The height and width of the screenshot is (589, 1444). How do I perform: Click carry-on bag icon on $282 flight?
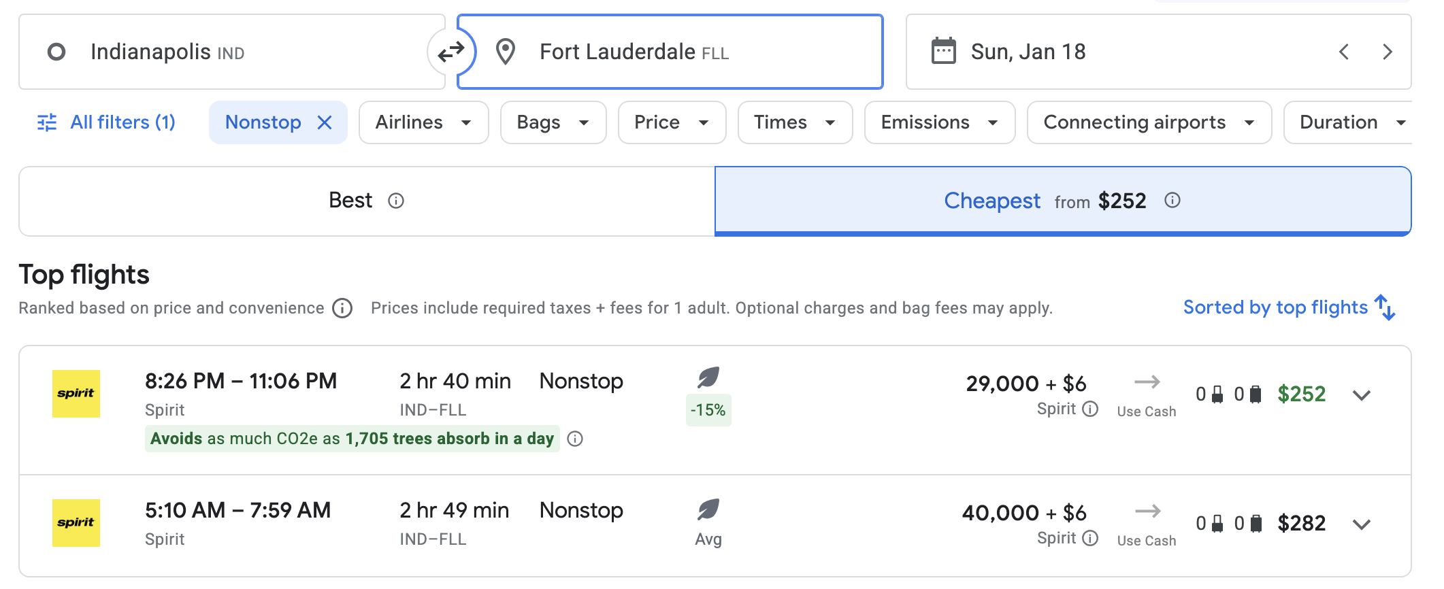pos(1217,524)
